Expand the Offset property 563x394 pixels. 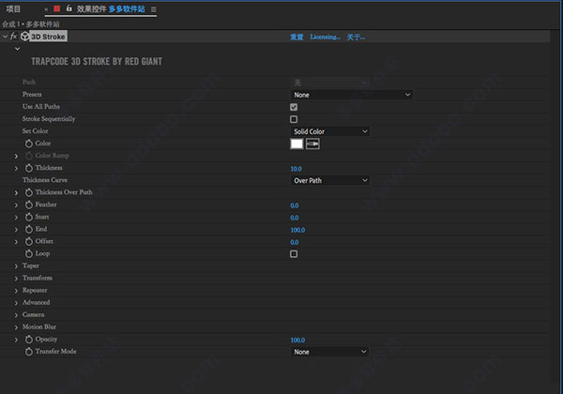coord(16,241)
